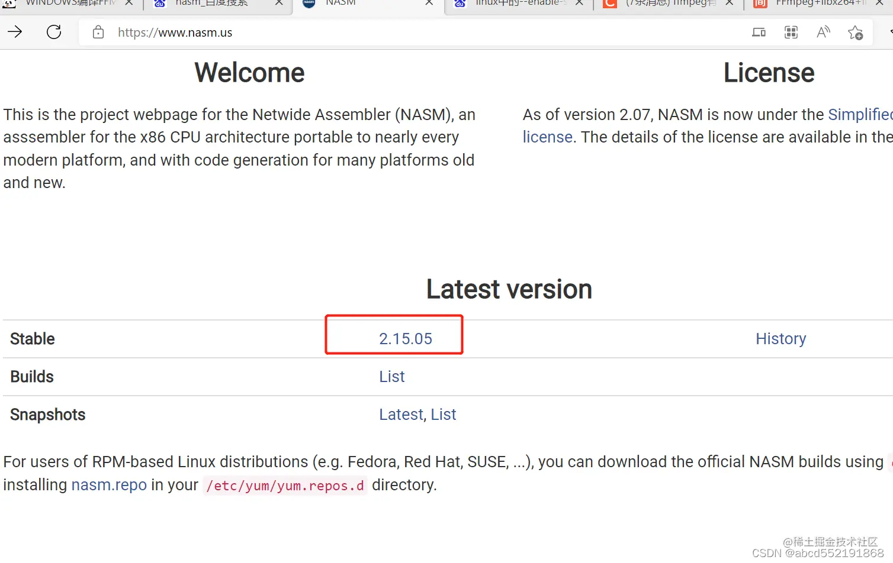View site info lock icon
Image resolution: width=893 pixels, height=563 pixels.
(x=98, y=33)
